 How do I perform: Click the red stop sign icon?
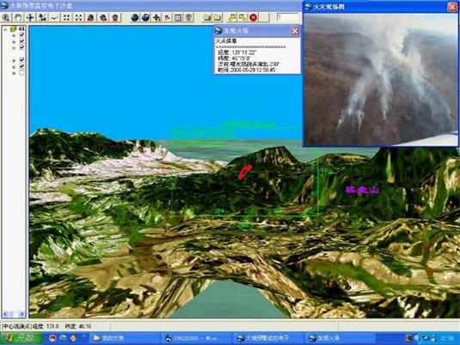[253, 17]
